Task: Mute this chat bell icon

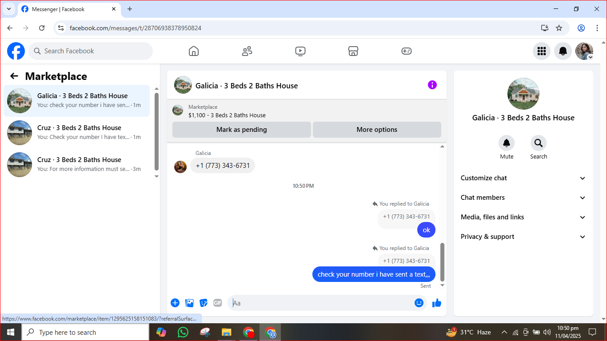Action: tap(507, 143)
